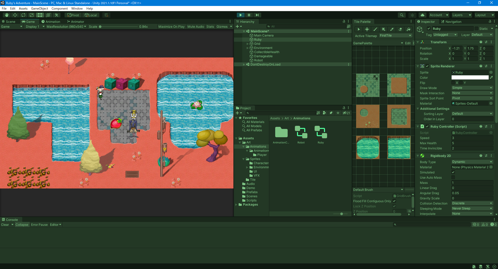Choose the tile picker (eyedropper) tool

pos(392,29)
